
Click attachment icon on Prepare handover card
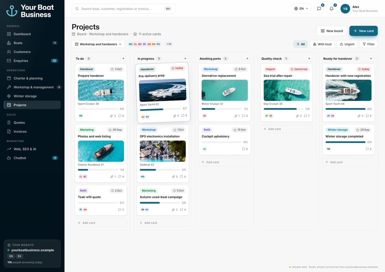pyautogui.click(x=111, y=116)
